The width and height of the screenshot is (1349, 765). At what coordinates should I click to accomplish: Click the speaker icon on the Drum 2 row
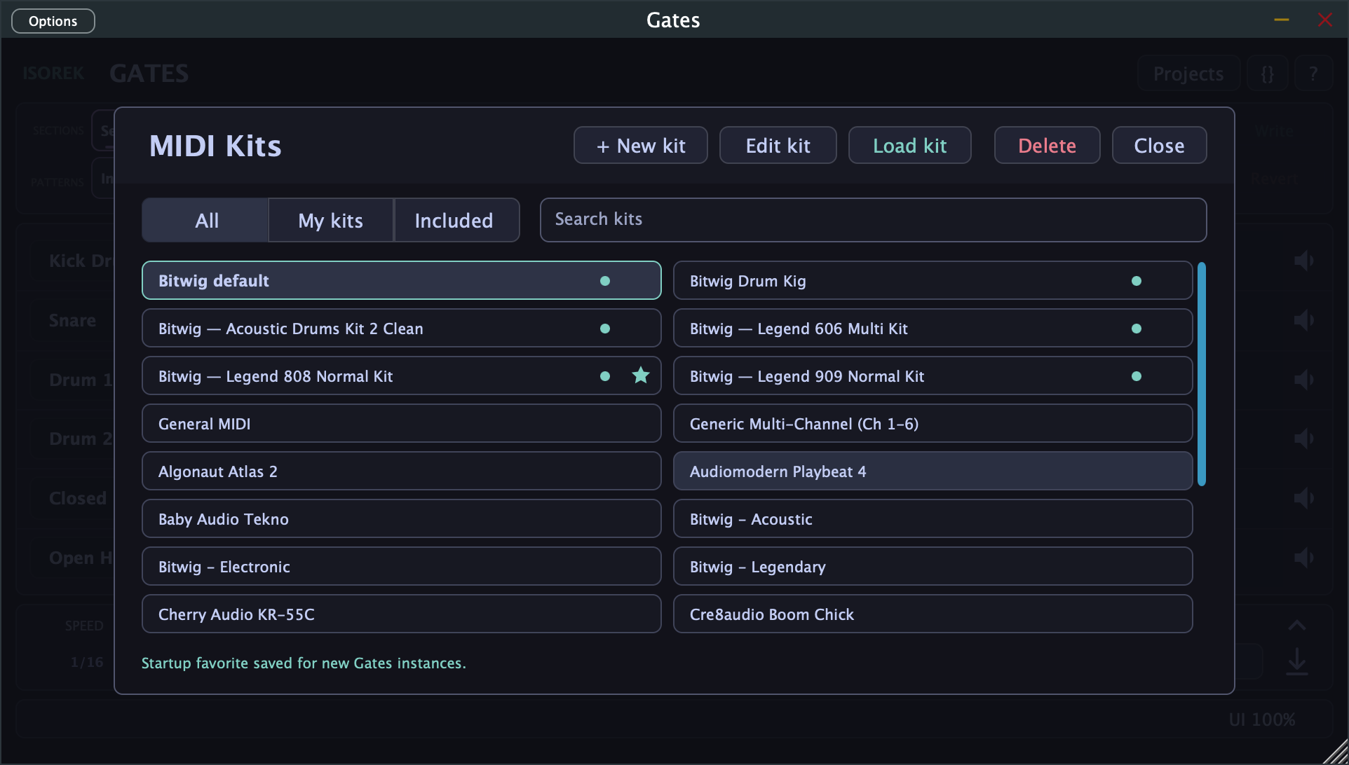coord(1303,439)
